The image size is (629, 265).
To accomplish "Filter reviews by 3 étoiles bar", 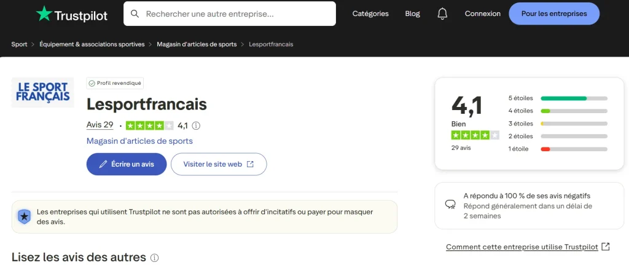I will tap(574, 124).
